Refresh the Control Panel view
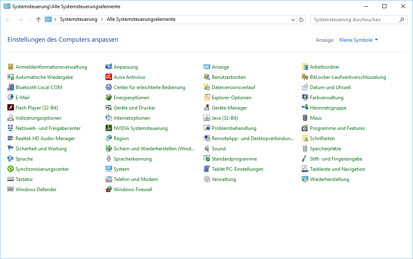This screenshot has height=259, width=413. tap(301, 20)
